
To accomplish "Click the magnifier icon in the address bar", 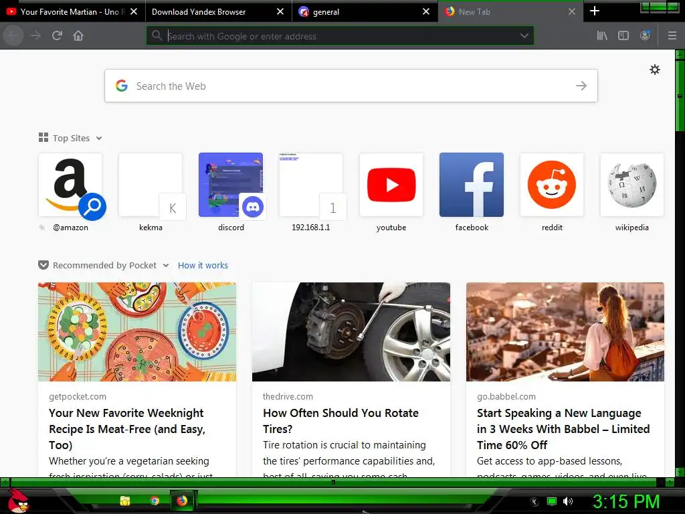I will 157,35.
